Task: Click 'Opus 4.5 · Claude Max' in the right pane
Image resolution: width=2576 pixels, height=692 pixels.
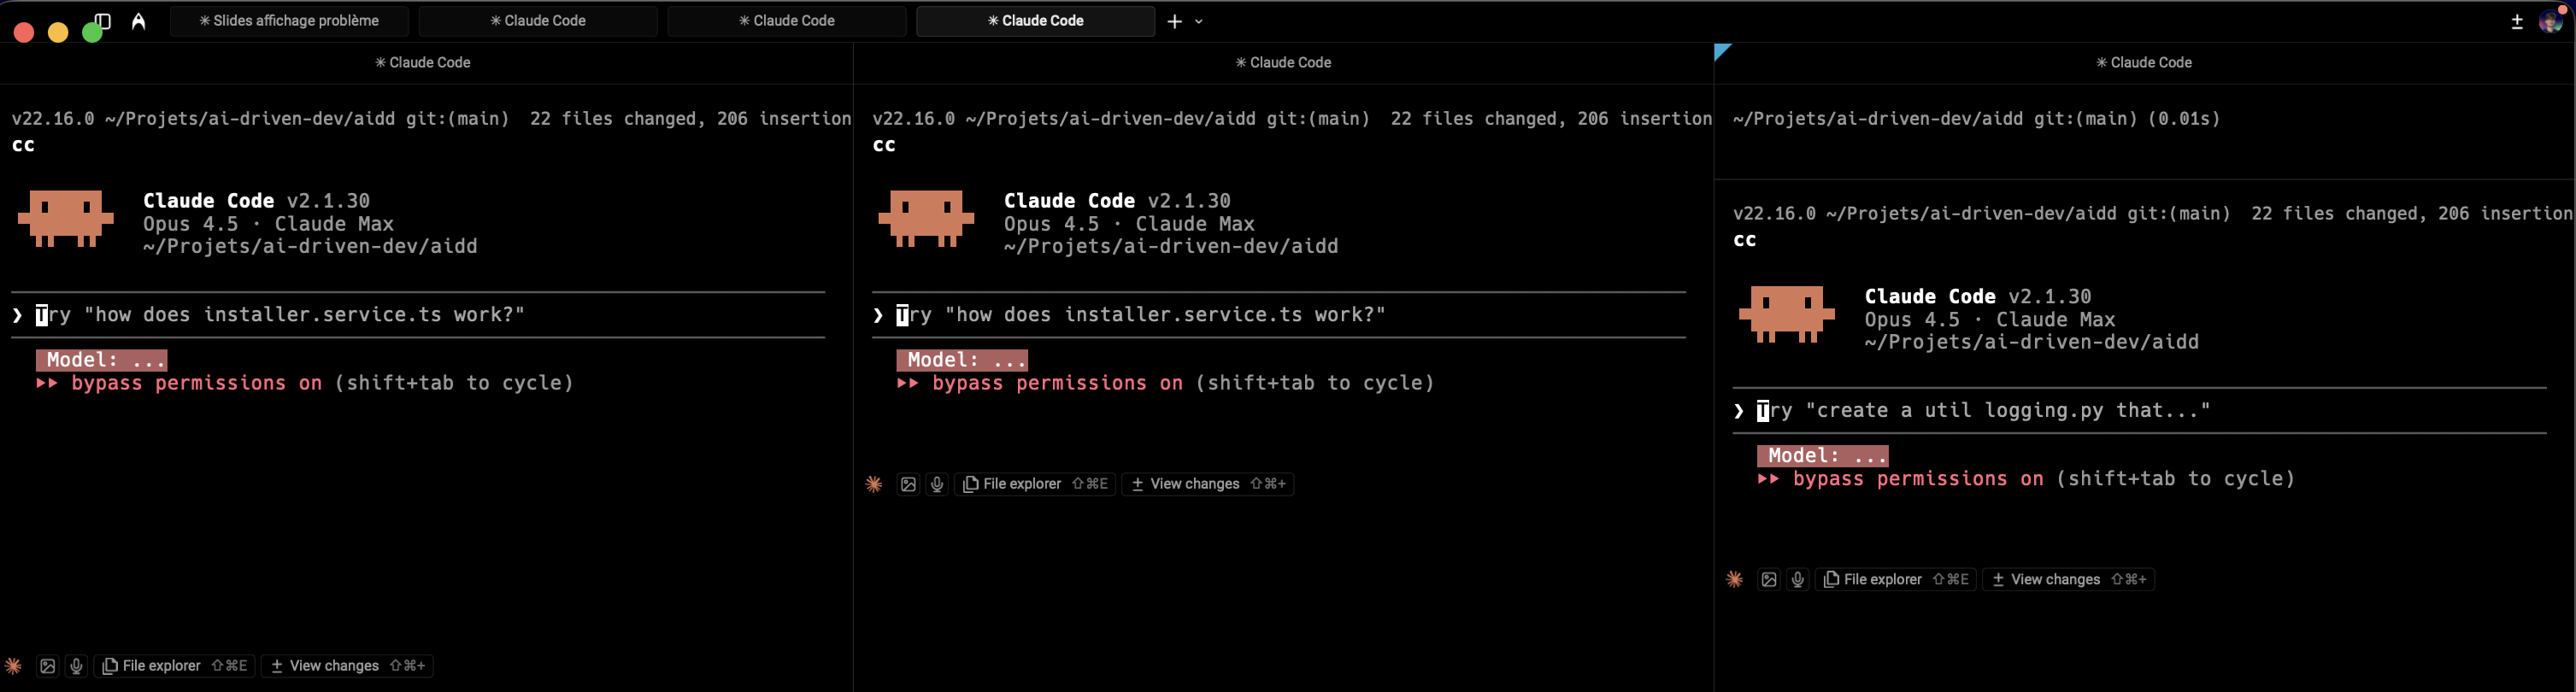Action: pyautogui.click(x=1990, y=320)
